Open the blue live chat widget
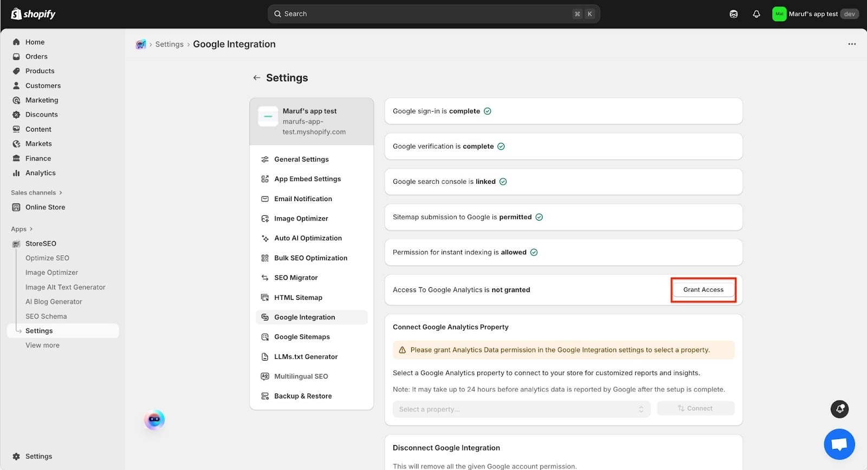 click(839, 444)
